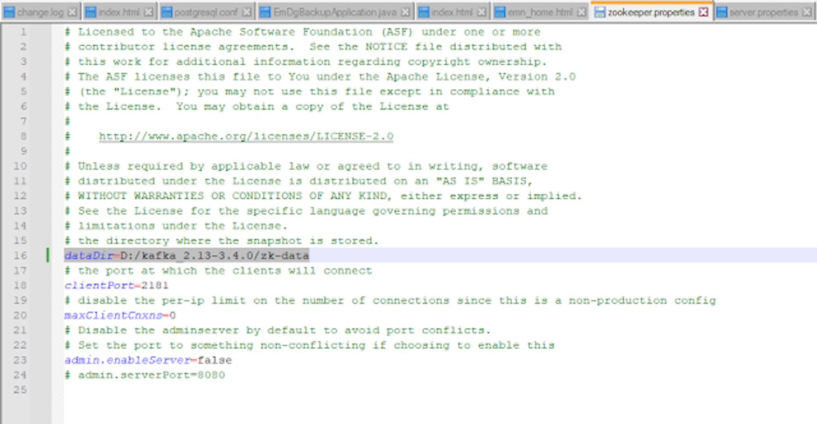
Task: Close the postgresql.conf tab
Action: [246, 12]
